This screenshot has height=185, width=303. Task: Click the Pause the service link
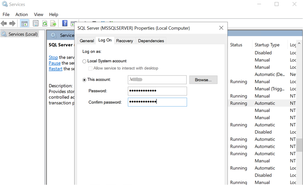[55, 63]
